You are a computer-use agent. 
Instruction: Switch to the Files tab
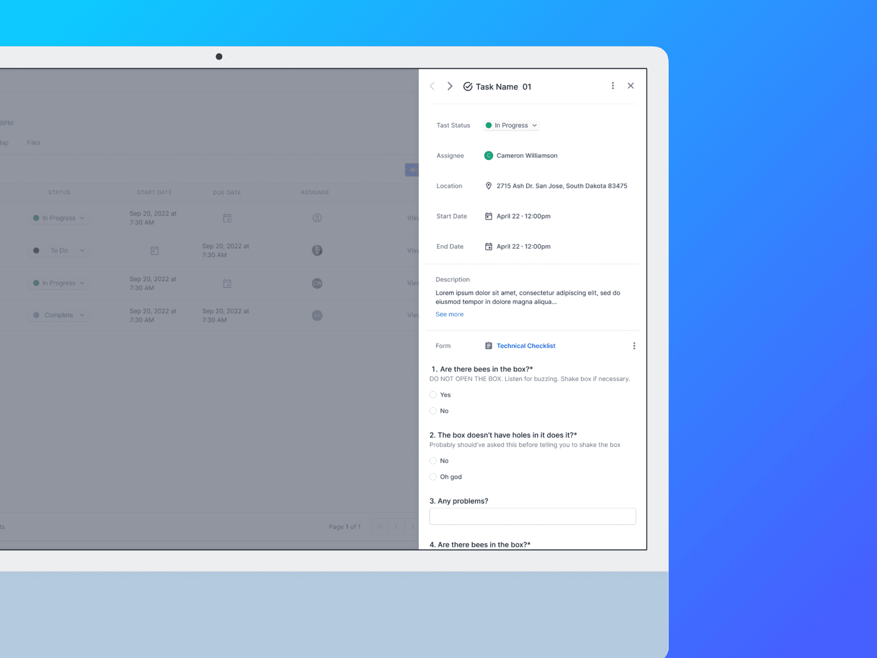click(33, 143)
